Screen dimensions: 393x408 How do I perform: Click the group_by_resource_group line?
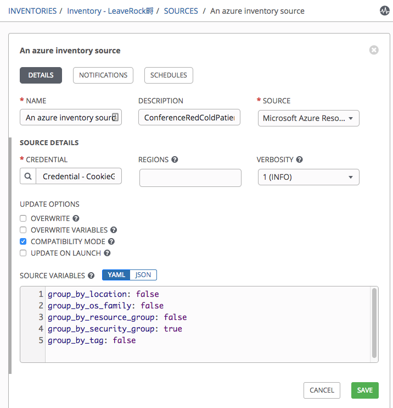tap(117, 317)
